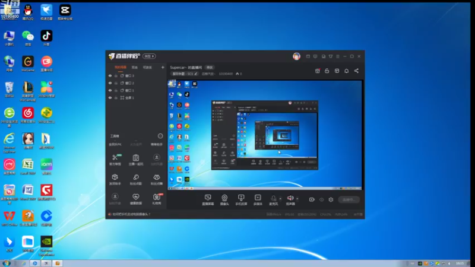Click the live preview canvas
This screenshot has width=475, height=267.
[265, 135]
